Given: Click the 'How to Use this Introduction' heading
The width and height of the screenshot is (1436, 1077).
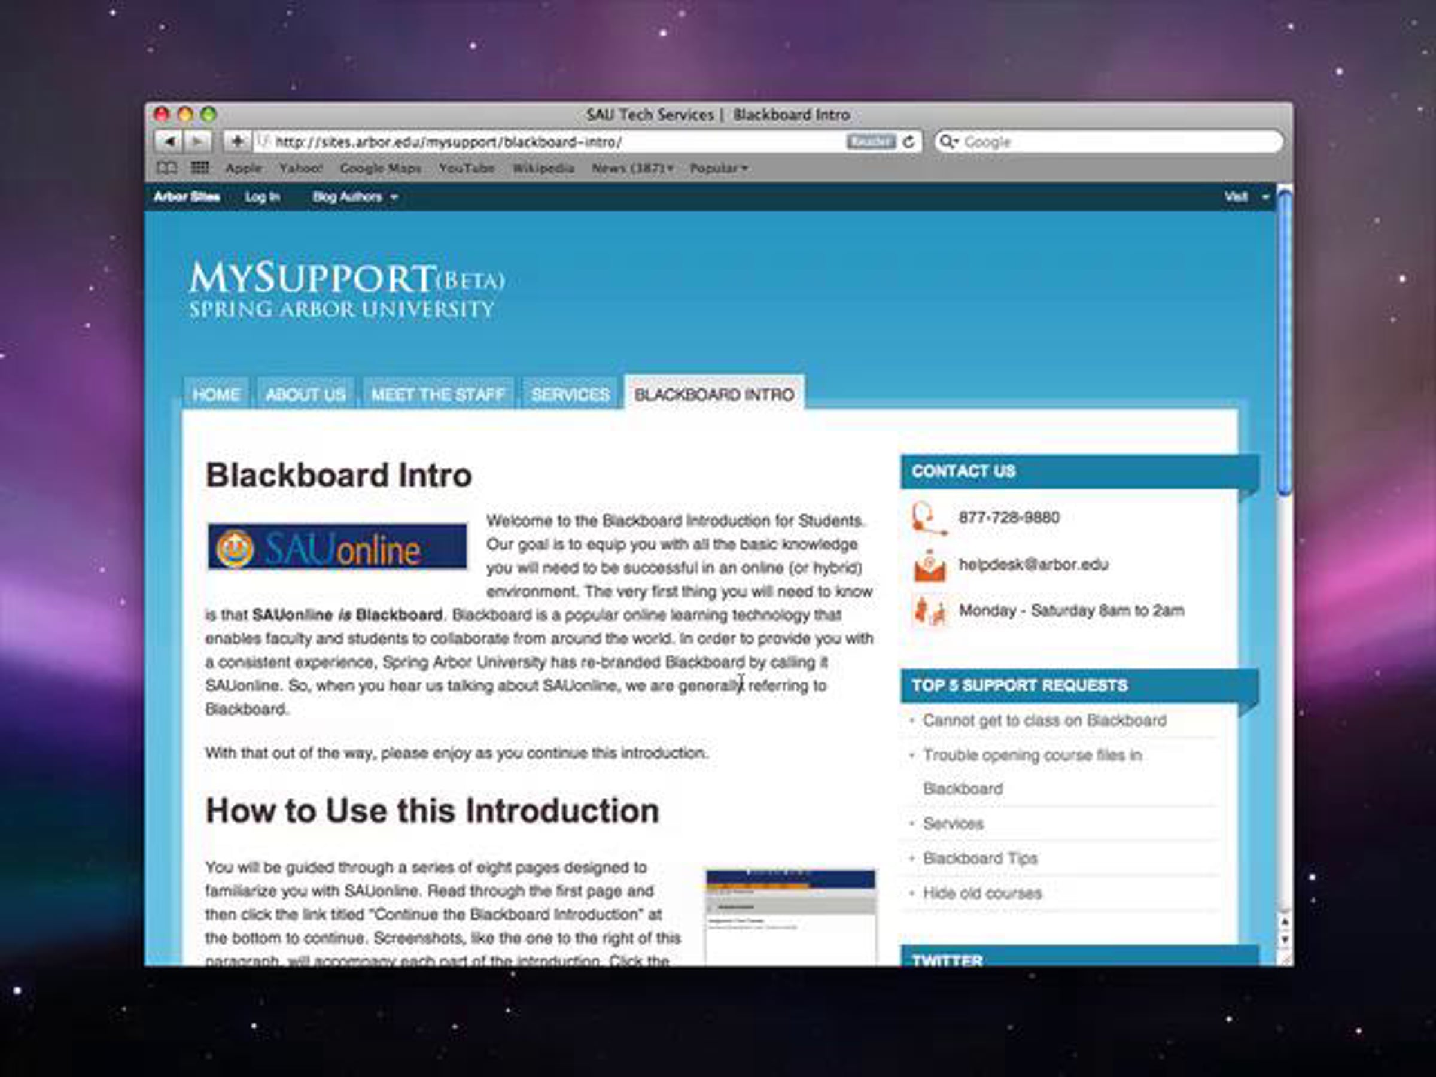Looking at the screenshot, I should pos(433,810).
